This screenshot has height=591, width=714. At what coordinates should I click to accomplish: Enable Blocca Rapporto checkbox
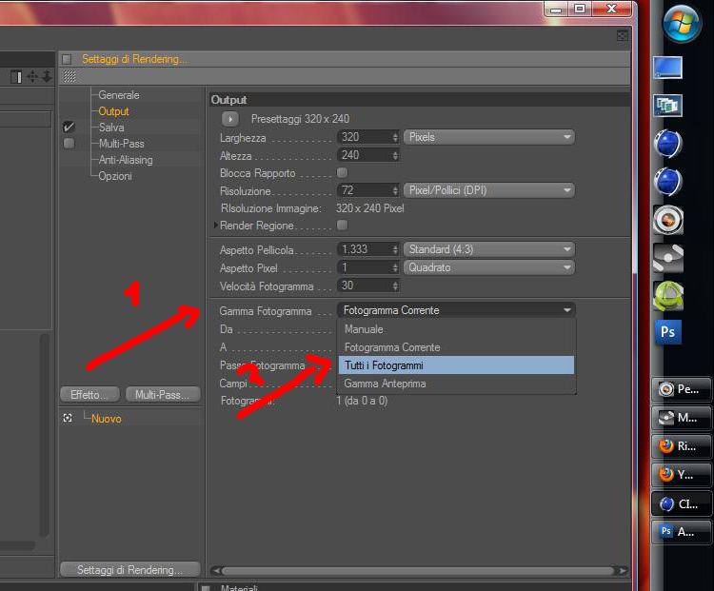[x=342, y=173]
